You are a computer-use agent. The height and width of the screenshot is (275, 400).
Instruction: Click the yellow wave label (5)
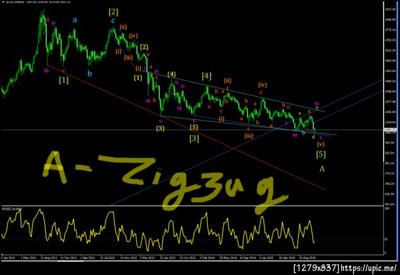point(194,127)
